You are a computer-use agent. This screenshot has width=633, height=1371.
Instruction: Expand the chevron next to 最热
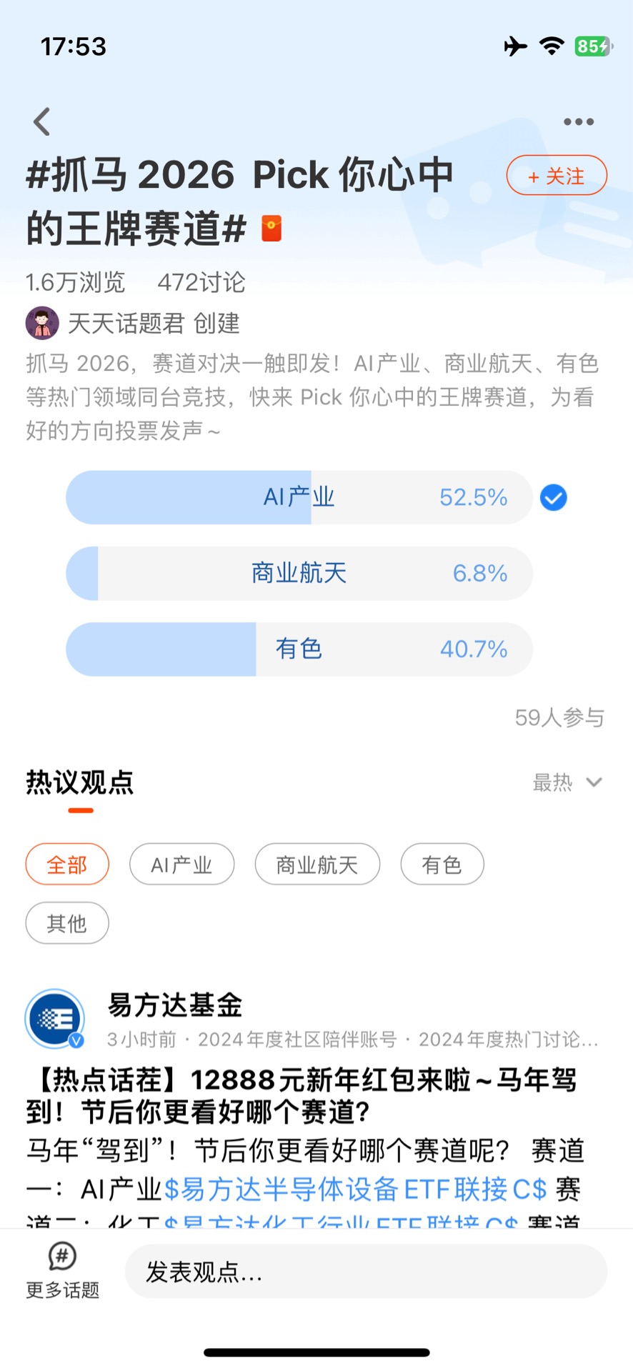pos(594,782)
